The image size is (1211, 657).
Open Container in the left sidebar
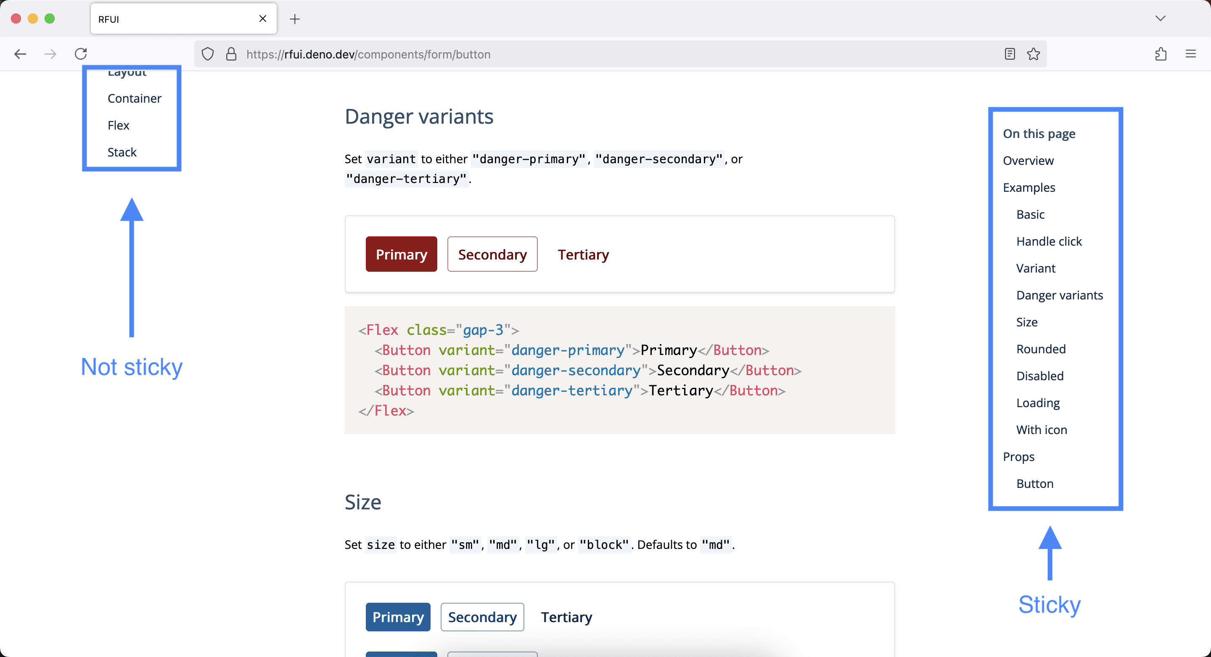(x=135, y=98)
